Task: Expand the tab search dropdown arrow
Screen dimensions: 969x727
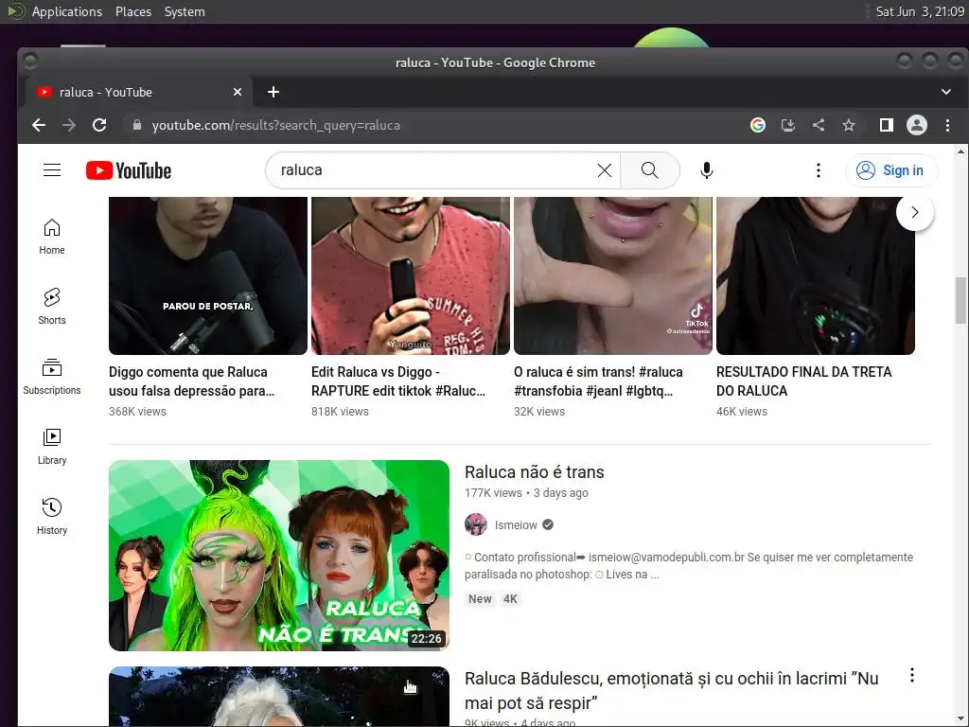Action: [945, 92]
